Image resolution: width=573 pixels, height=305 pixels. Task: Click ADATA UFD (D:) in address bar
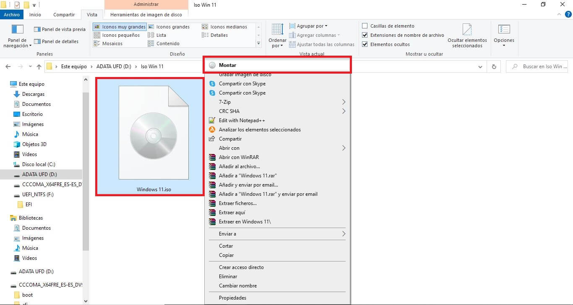114,67
